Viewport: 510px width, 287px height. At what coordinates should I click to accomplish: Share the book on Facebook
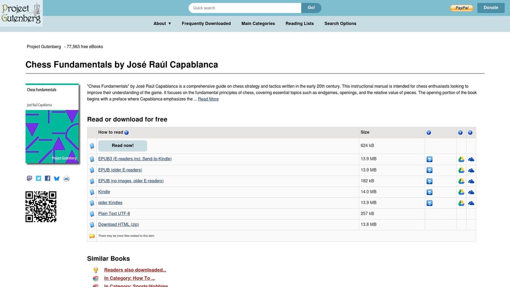(47, 178)
